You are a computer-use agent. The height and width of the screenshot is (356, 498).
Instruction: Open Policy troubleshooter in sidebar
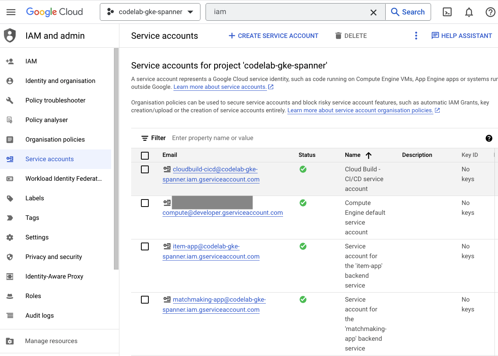click(55, 100)
